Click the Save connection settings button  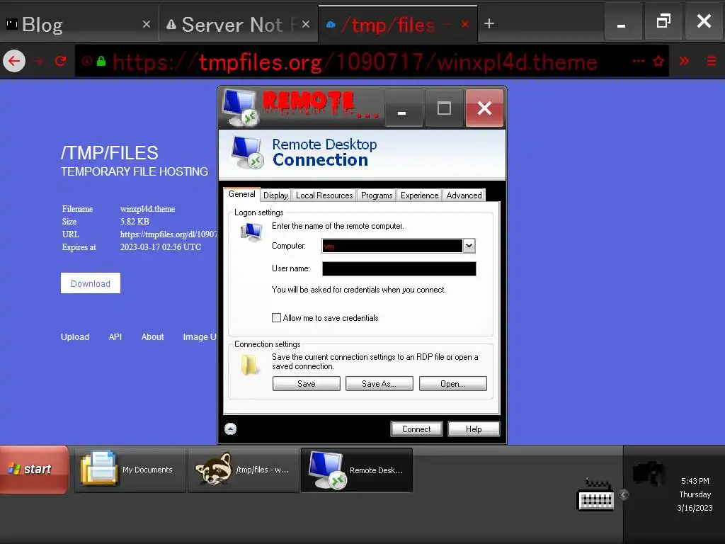pyautogui.click(x=306, y=383)
